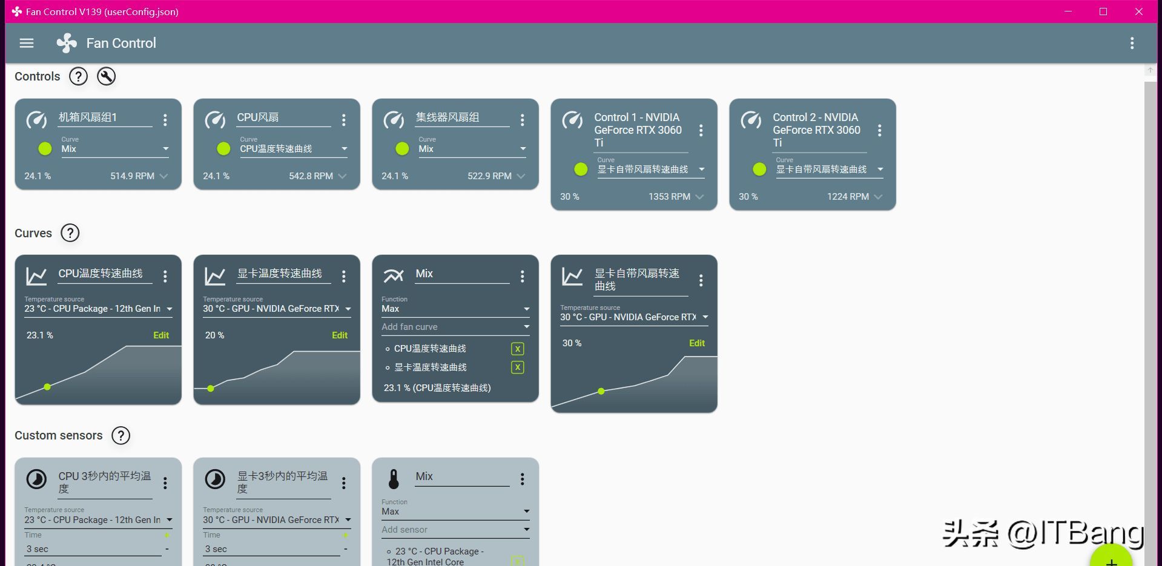This screenshot has height=566, width=1162.
Task: Open help for the Controls section
Action: (78, 76)
